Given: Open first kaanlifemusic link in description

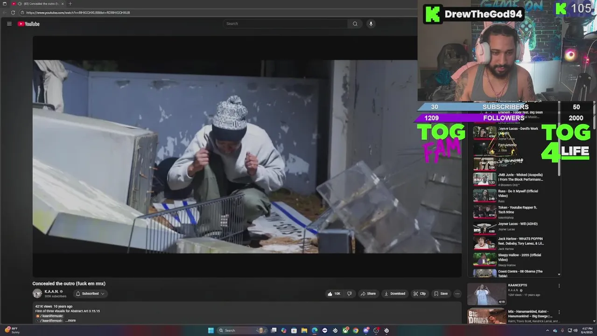Looking at the screenshot, I should point(51,316).
